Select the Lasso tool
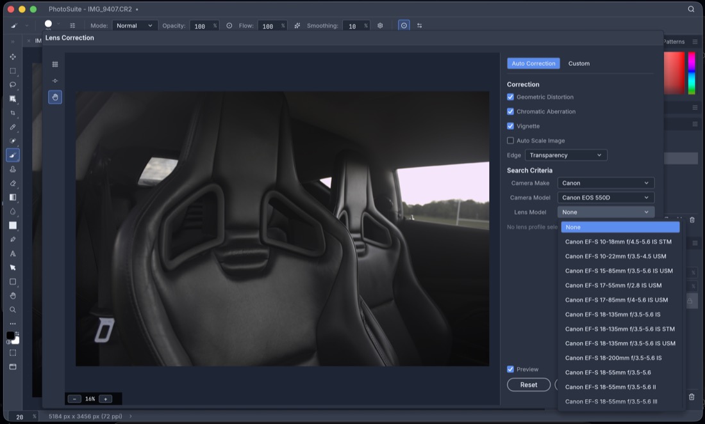 click(13, 85)
